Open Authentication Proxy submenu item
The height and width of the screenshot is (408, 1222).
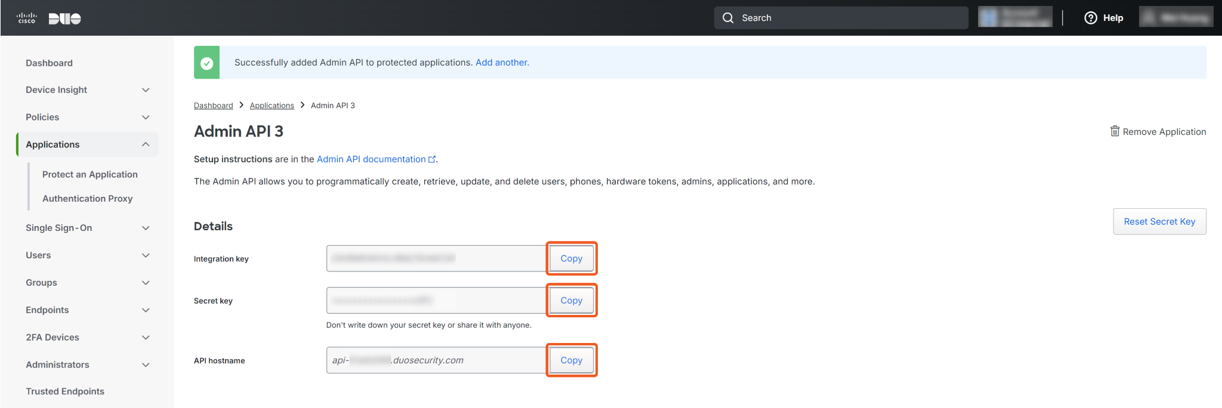click(87, 199)
